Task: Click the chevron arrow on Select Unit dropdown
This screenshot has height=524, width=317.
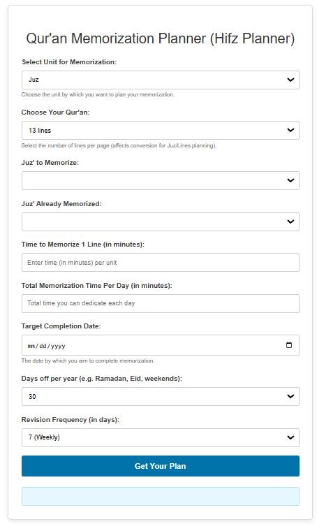Action: click(x=290, y=80)
